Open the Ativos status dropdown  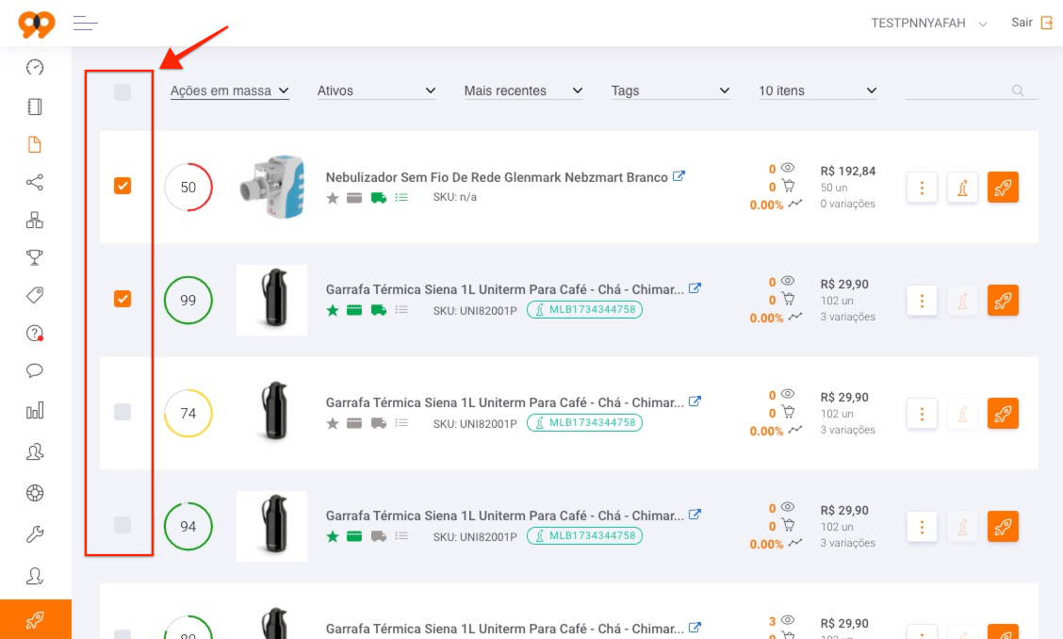[376, 90]
